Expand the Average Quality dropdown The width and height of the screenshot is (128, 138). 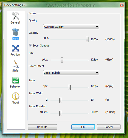71,27
